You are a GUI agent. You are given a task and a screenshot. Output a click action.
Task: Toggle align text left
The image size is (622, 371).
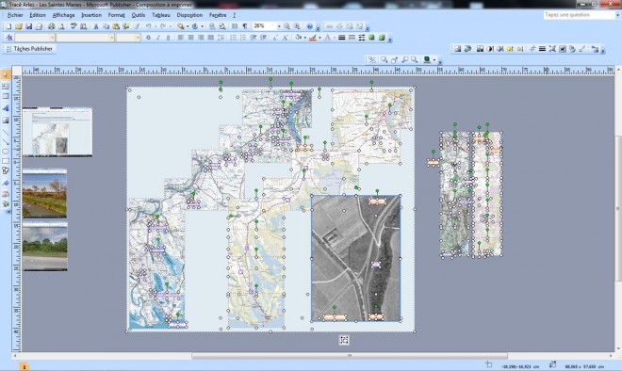181,38
